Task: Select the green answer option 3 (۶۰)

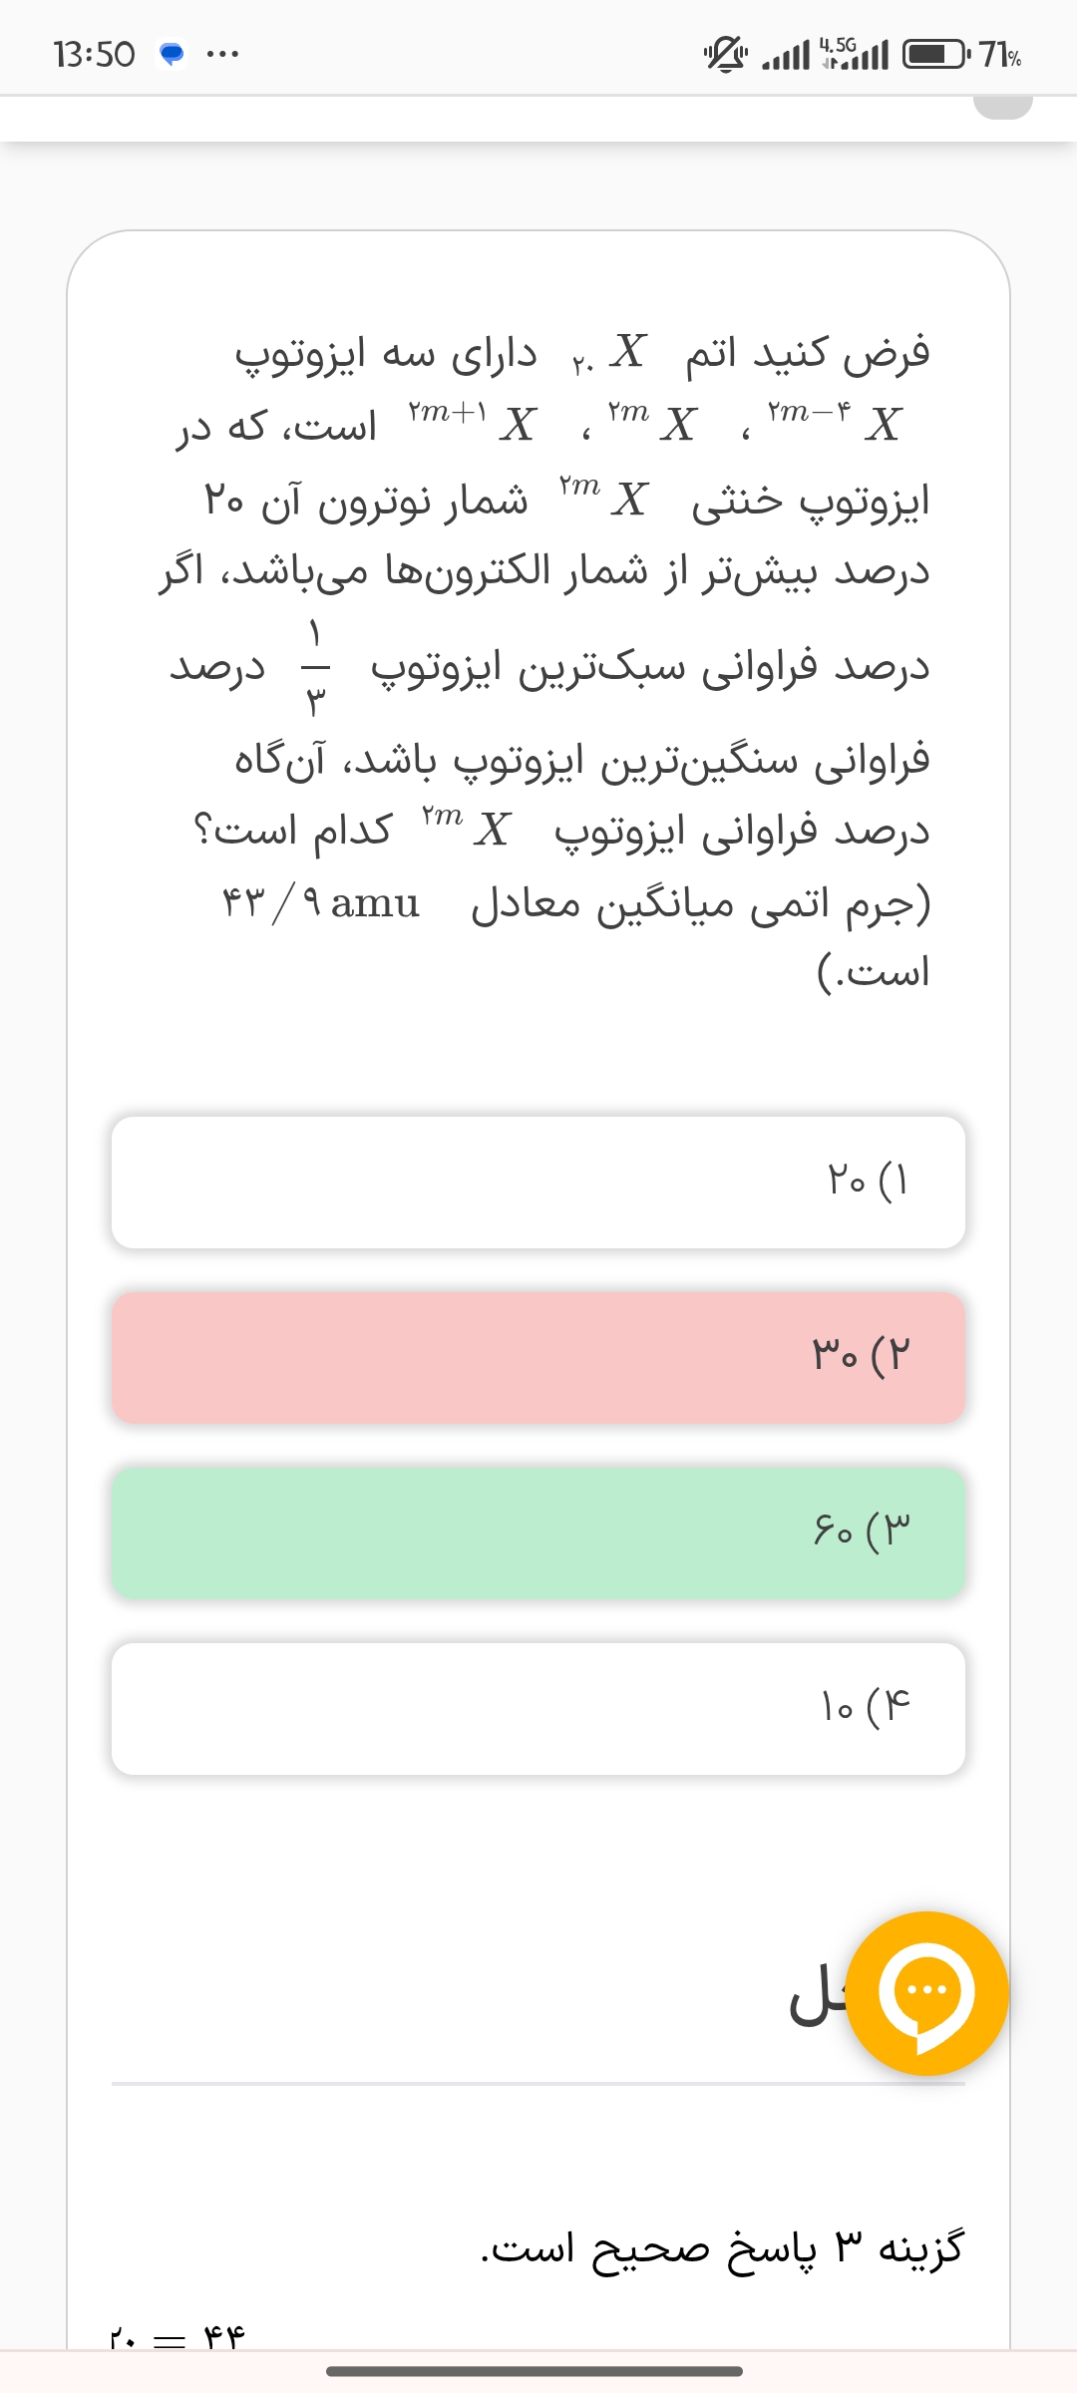Action: coord(538,1533)
